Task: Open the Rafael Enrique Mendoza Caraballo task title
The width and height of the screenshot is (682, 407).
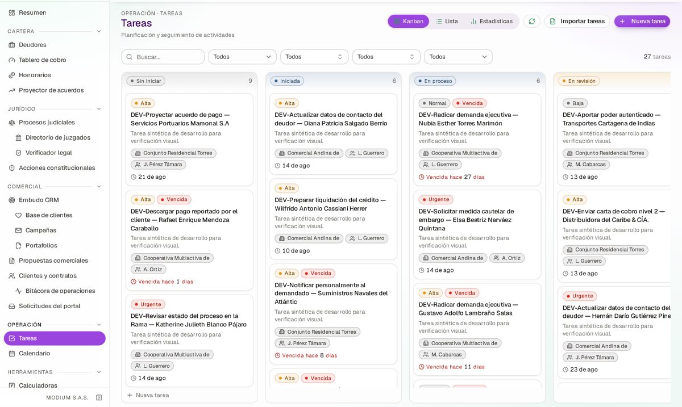Action: tap(184, 220)
